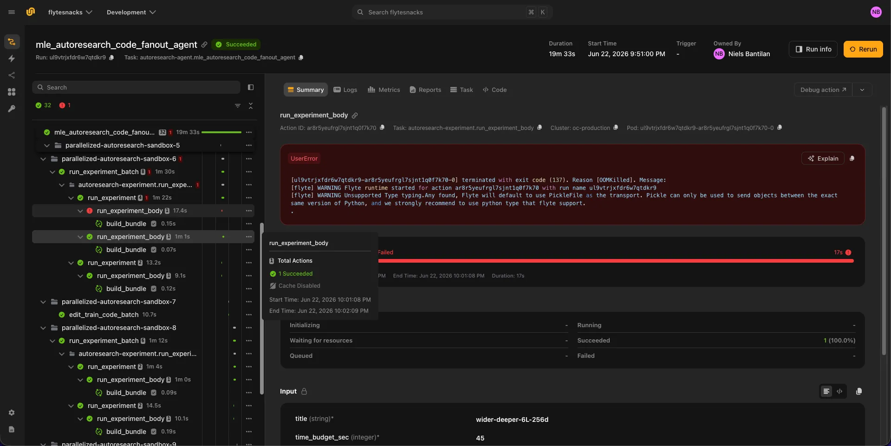Copy the UserError message
891x446 pixels.
tap(852, 159)
